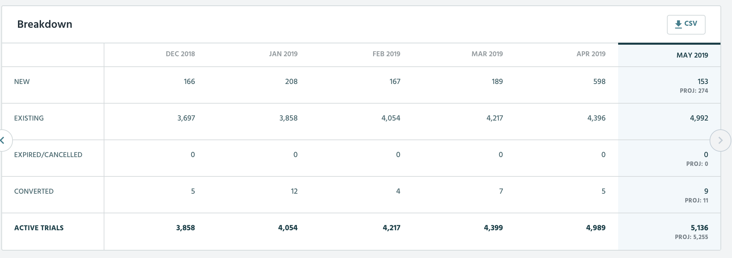Choose the JAN 2019 column header
This screenshot has height=258, width=732.
pyautogui.click(x=283, y=54)
